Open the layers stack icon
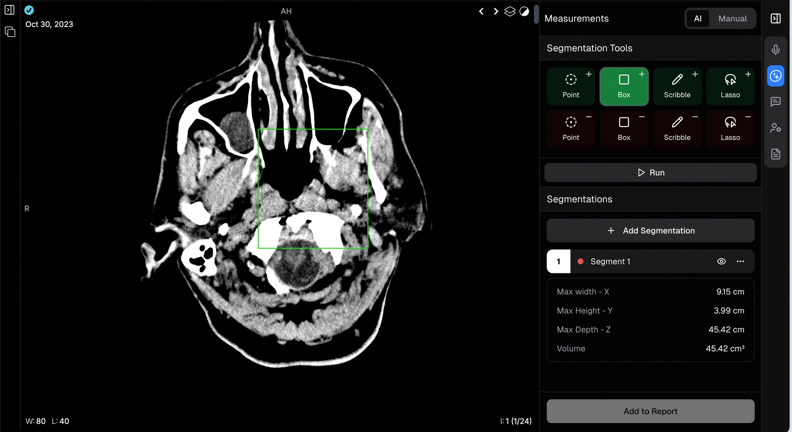Screen dimensions: 792x432 click(510, 12)
